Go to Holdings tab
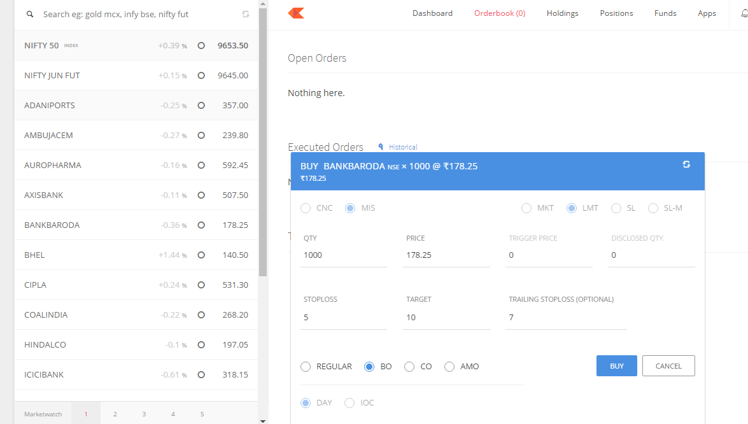748x424 pixels. pos(562,13)
